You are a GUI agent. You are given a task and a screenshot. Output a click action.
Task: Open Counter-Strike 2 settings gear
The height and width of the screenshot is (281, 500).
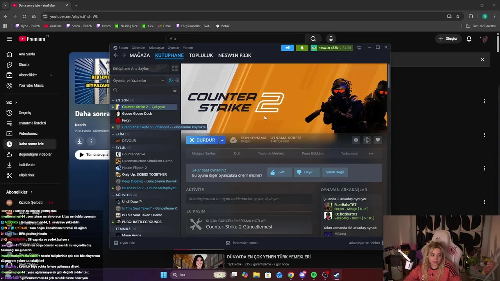tap(356, 140)
